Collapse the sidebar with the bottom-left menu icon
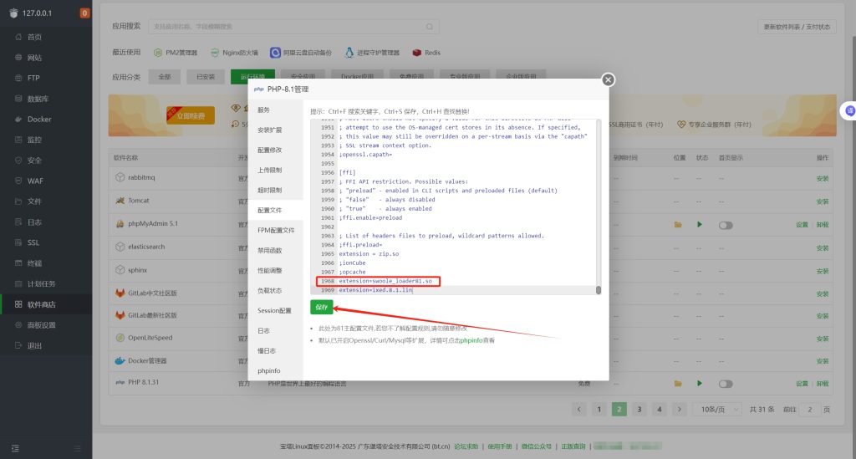The width and height of the screenshot is (856, 459). point(15,448)
